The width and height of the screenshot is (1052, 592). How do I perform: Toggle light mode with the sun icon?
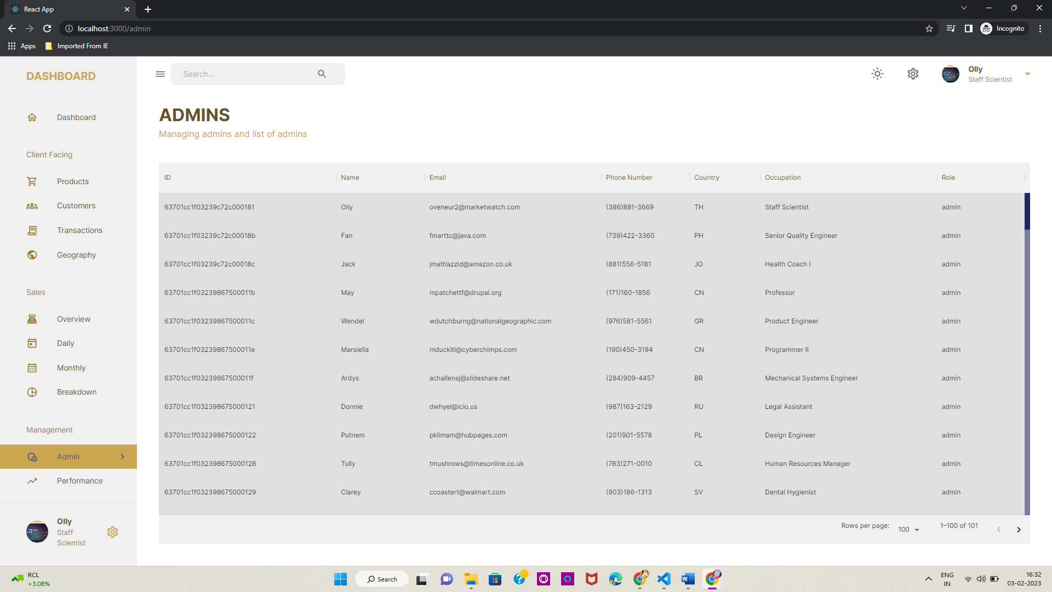877,74
